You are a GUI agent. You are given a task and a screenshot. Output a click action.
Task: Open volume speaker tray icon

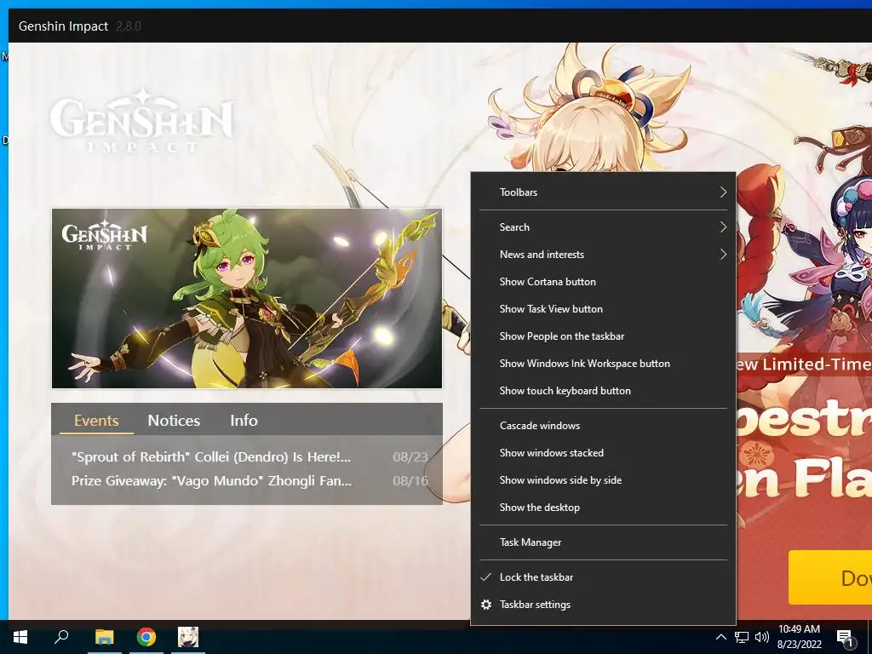[x=762, y=637]
